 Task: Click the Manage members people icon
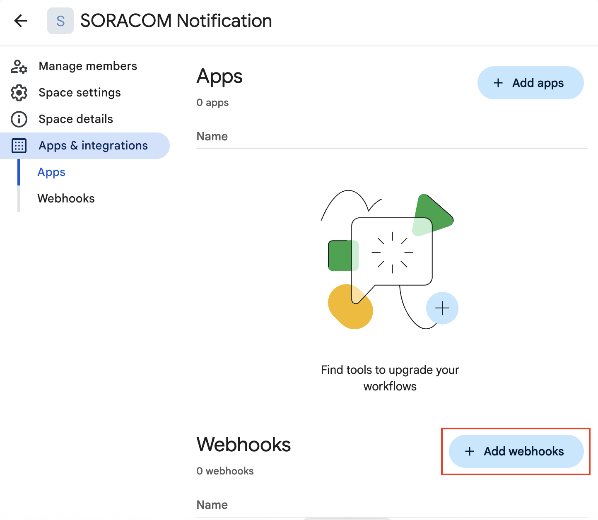click(x=19, y=66)
